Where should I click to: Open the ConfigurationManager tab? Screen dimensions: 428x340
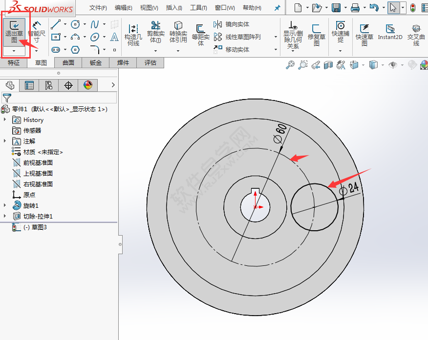tap(48, 85)
